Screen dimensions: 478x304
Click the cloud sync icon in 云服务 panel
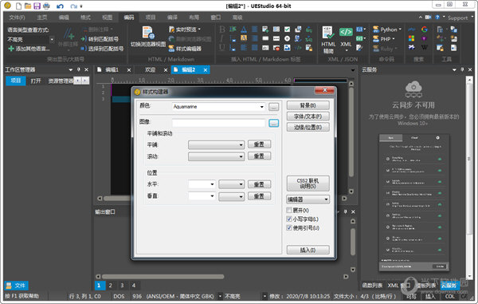click(x=413, y=89)
